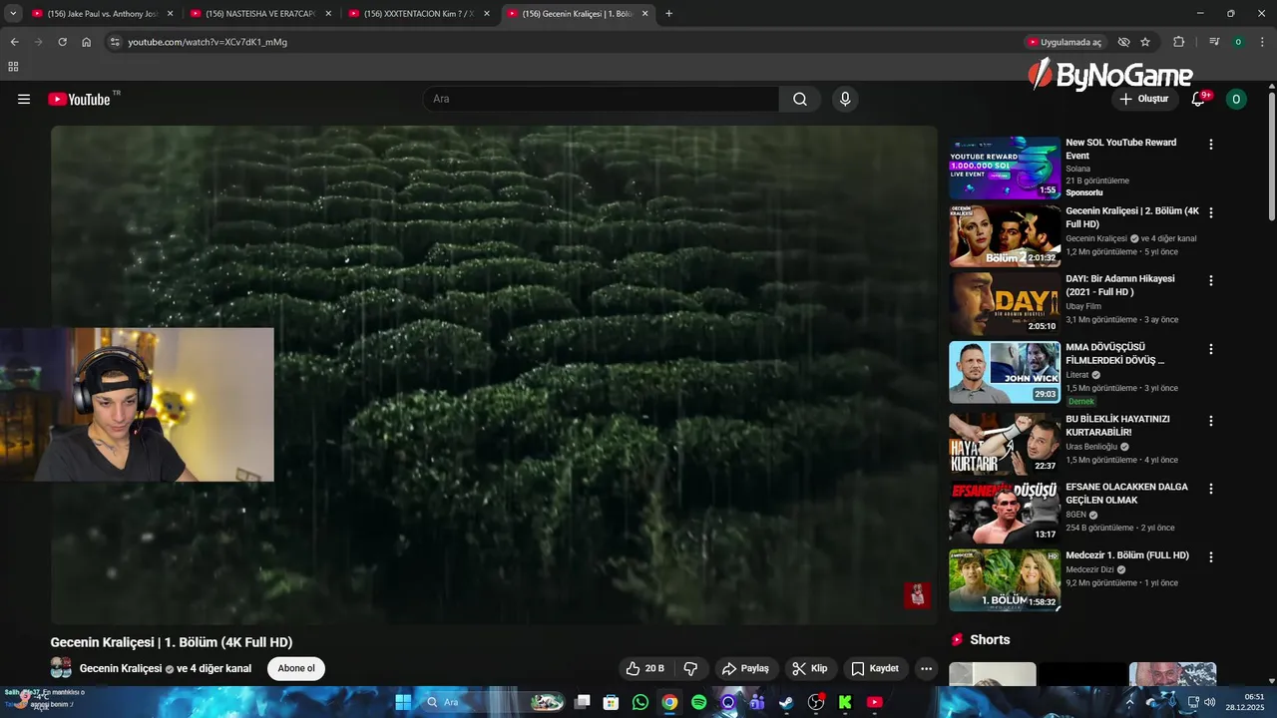This screenshot has width=1277, height=718.
Task: Start voice search with microphone icon
Action: coord(845,99)
